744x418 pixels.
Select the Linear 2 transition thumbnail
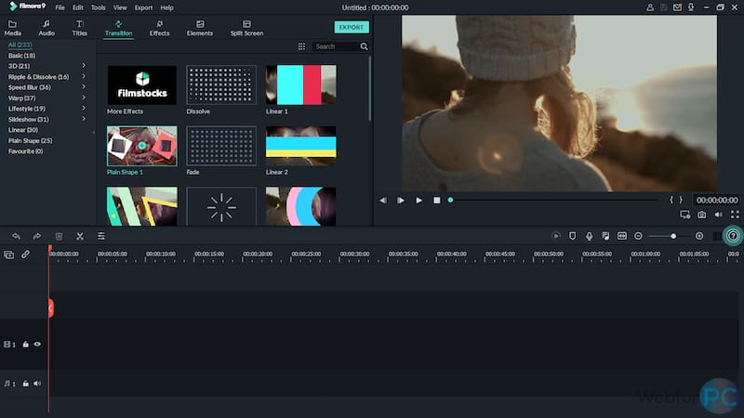coord(300,146)
